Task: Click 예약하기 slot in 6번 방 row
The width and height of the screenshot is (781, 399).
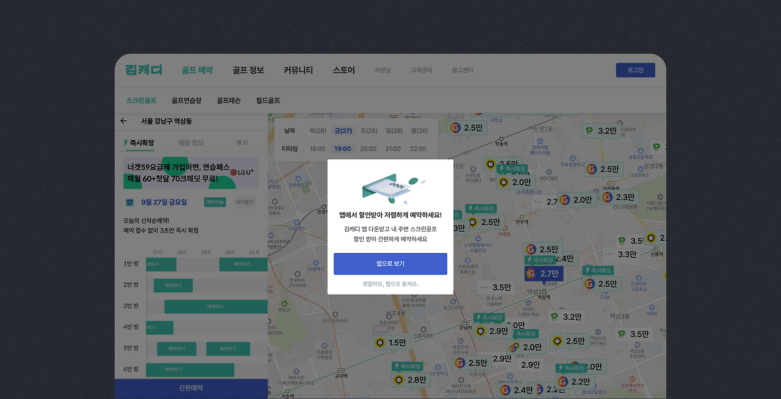Action: tap(190, 370)
